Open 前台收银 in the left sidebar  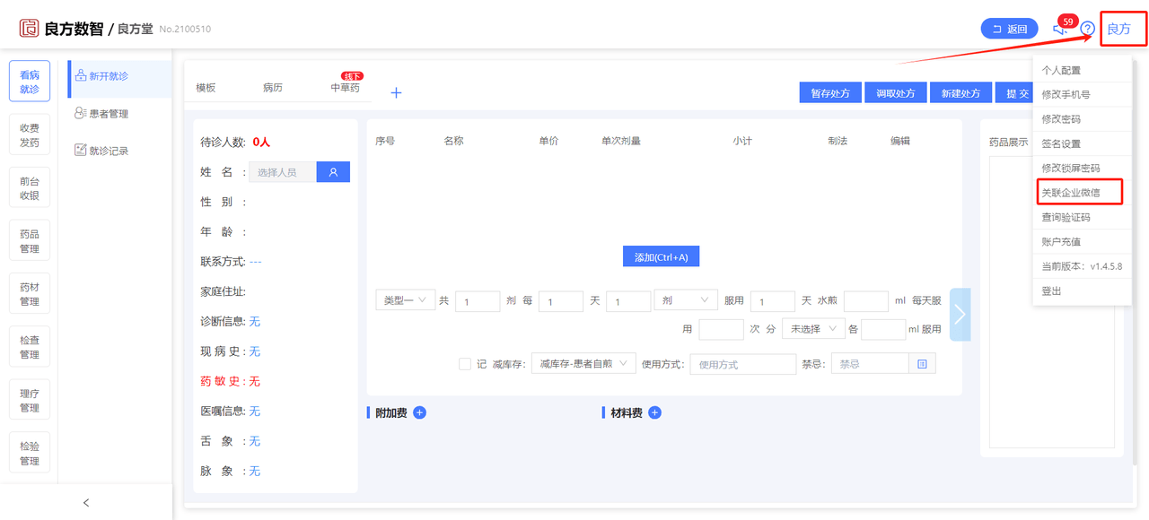click(30, 188)
